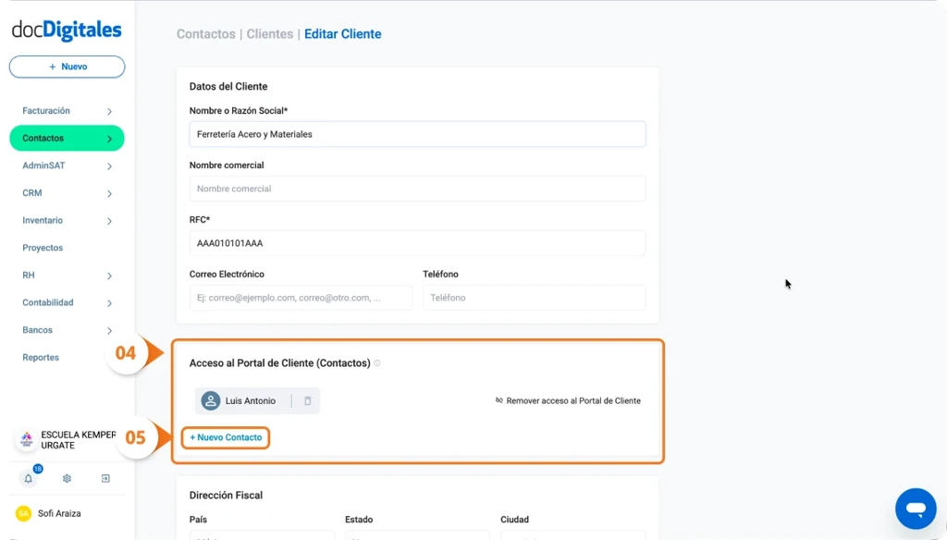Add a contact with + Nuevo Contacto
The image size is (947, 540).
(x=226, y=439)
